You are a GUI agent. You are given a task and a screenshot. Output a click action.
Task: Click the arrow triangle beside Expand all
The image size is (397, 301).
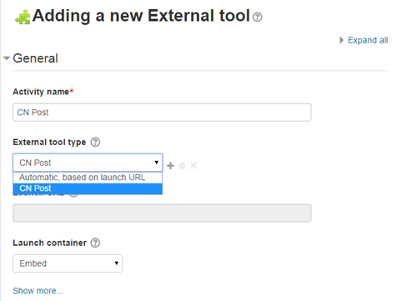point(342,40)
